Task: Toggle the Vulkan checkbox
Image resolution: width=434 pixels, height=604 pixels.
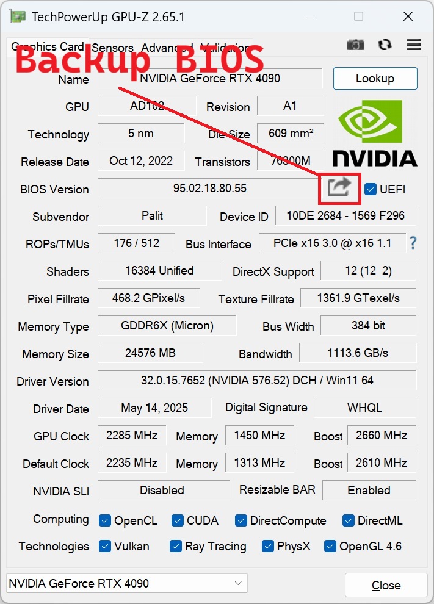Action: click(104, 546)
